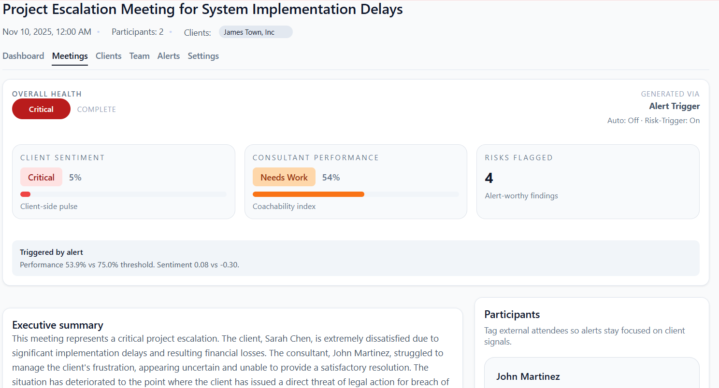Viewport: 719px width, 388px height.
Task: Open the Alert Trigger details
Action: [x=674, y=106]
